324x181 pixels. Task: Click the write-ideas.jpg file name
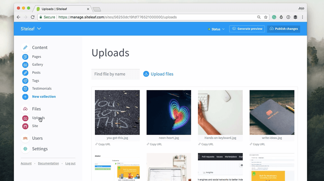click(x=272, y=138)
